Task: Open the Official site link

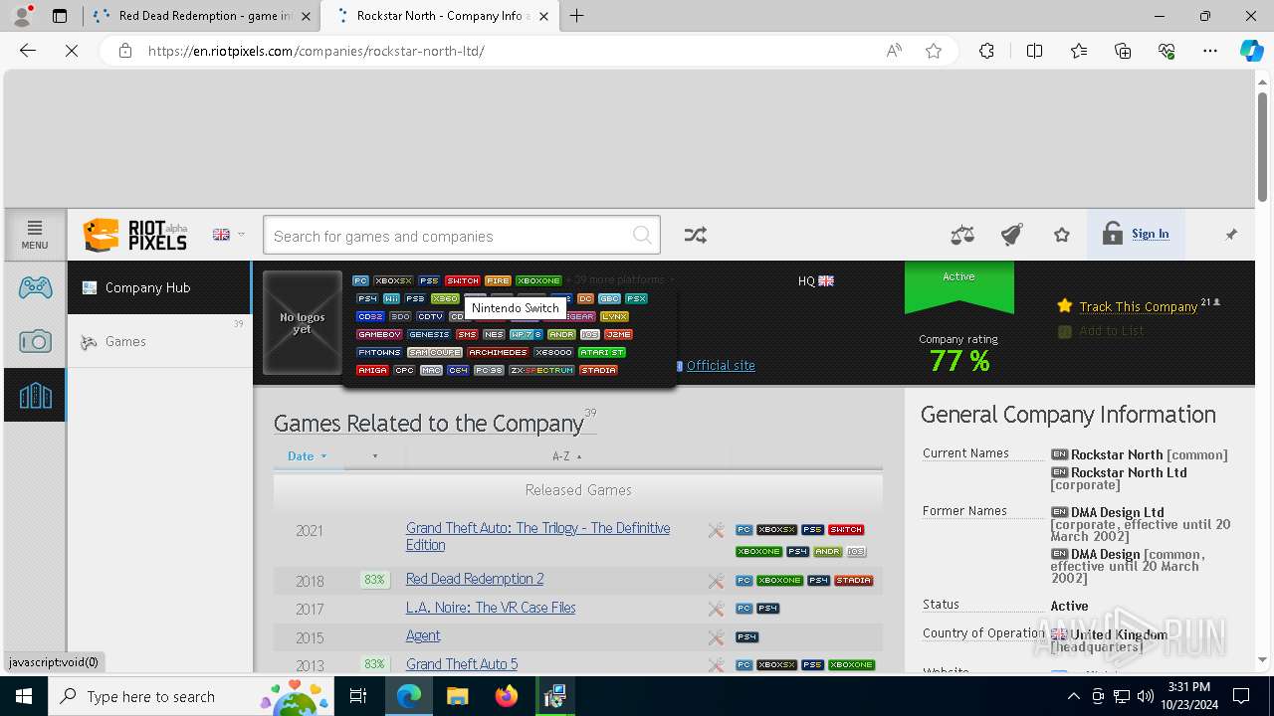Action: click(721, 365)
